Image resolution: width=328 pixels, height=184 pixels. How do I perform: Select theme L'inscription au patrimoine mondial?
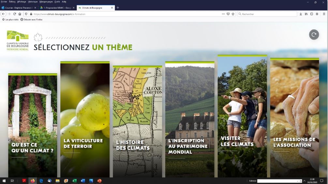coord(190,119)
